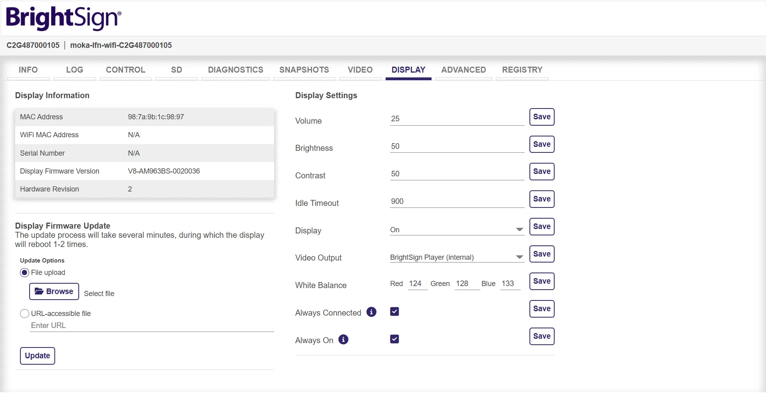
Task: Open the DIAGNOSTICS tab
Action: point(235,70)
